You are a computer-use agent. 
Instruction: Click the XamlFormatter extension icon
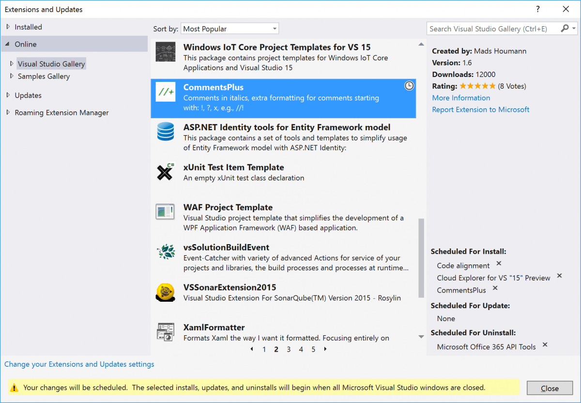165,332
